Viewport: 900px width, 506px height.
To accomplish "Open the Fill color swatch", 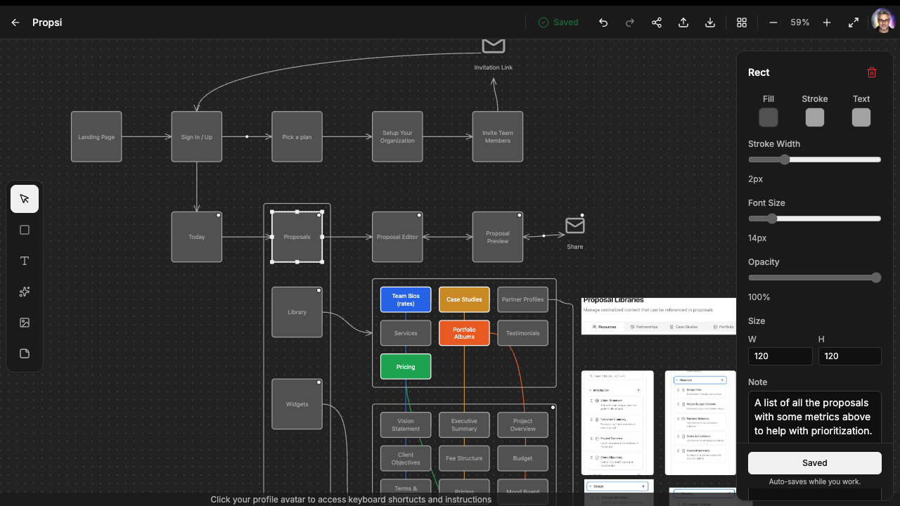I will tap(769, 117).
